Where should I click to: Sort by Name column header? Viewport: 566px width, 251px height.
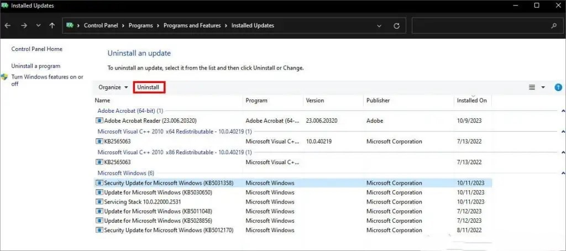point(102,101)
